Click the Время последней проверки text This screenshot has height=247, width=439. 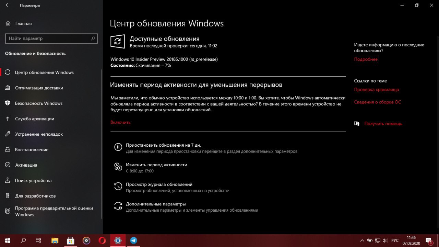pos(173,46)
